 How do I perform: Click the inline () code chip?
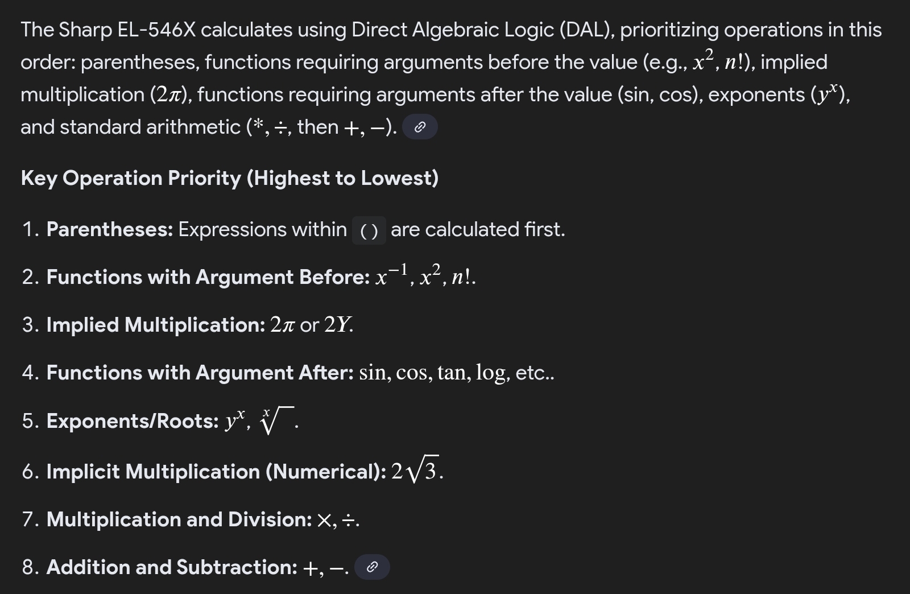point(369,230)
